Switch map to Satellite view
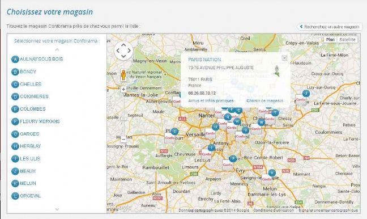Image resolution: width=367 pixels, height=219 pixels. [347, 40]
